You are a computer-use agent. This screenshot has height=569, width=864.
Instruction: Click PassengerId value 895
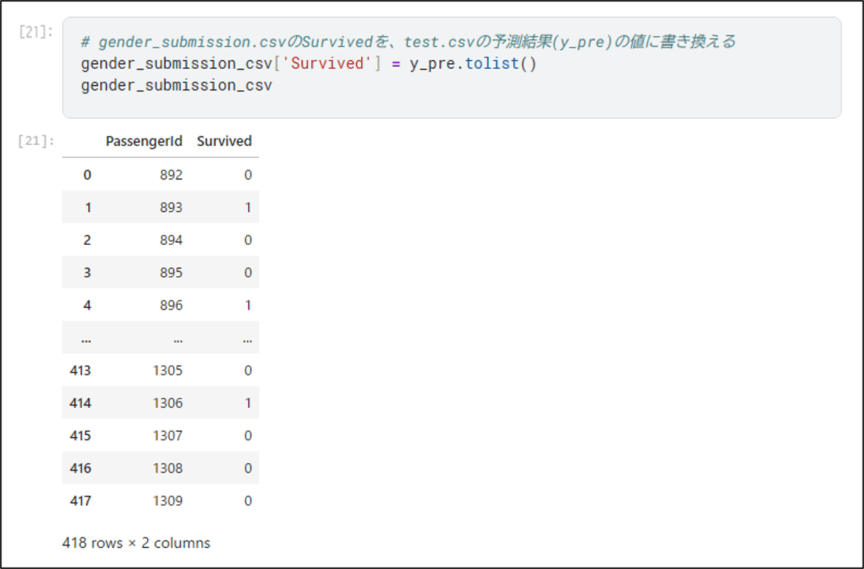[x=171, y=273]
